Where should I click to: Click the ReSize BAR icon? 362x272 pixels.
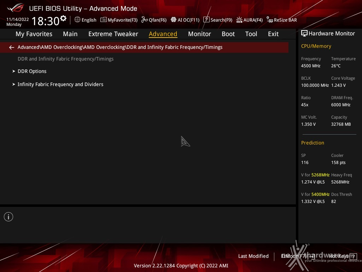[270, 20]
